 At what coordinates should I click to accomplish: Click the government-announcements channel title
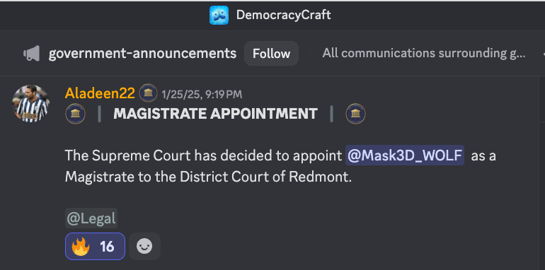tap(142, 54)
